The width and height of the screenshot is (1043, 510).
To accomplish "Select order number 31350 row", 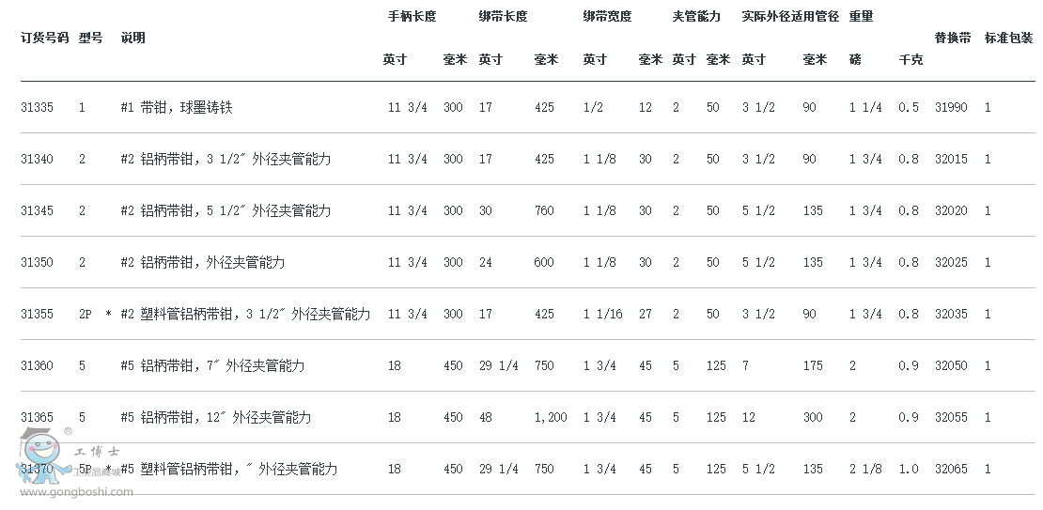I will click(x=527, y=262).
